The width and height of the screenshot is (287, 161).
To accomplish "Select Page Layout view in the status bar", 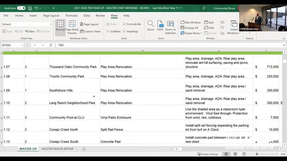I will pos(235,154).
